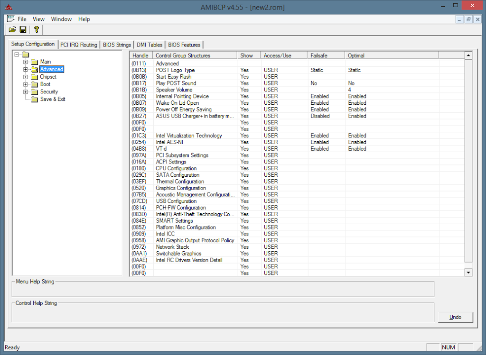Select the Save & Exit tree label
Viewport: 486px width, 355px height.
[53, 99]
